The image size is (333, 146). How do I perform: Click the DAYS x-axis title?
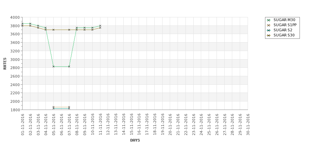click(x=135, y=140)
